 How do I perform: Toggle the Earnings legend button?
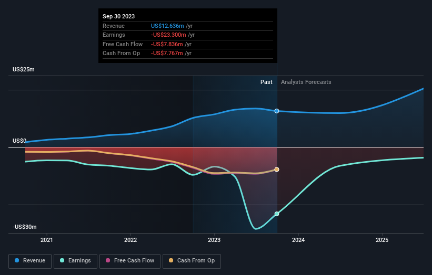(75, 261)
